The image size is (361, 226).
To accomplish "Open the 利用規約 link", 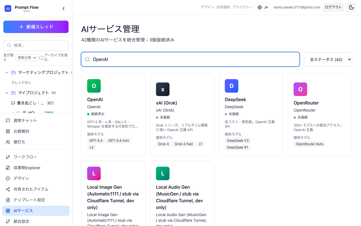I will (223, 7).
